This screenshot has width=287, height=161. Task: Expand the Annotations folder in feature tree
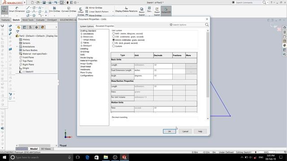[x=17, y=47]
